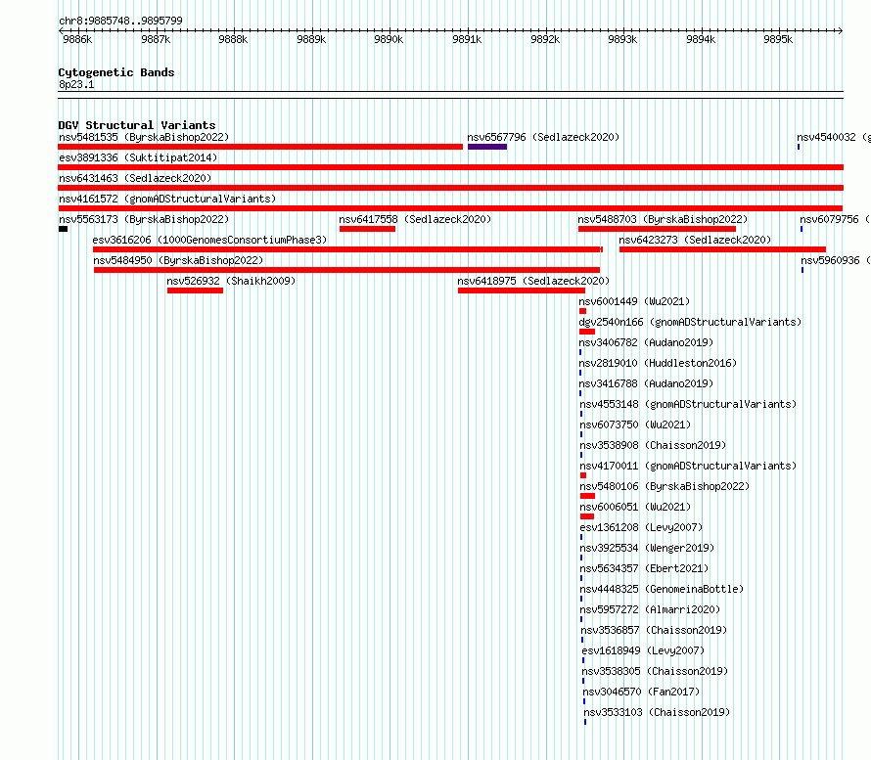Select the nsv5957272 (Almarri2020) label
Image resolution: width=871 pixels, height=760 pixels.
650,609
